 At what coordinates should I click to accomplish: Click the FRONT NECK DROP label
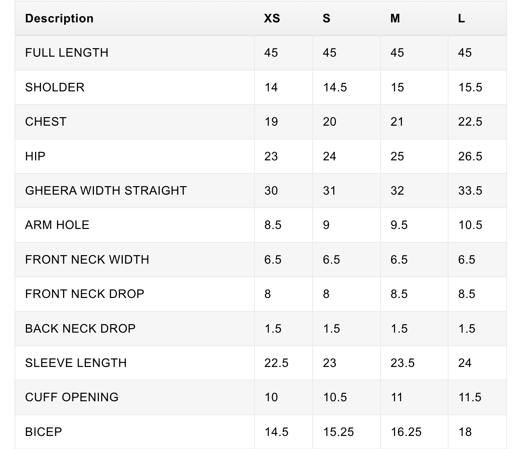pos(85,294)
